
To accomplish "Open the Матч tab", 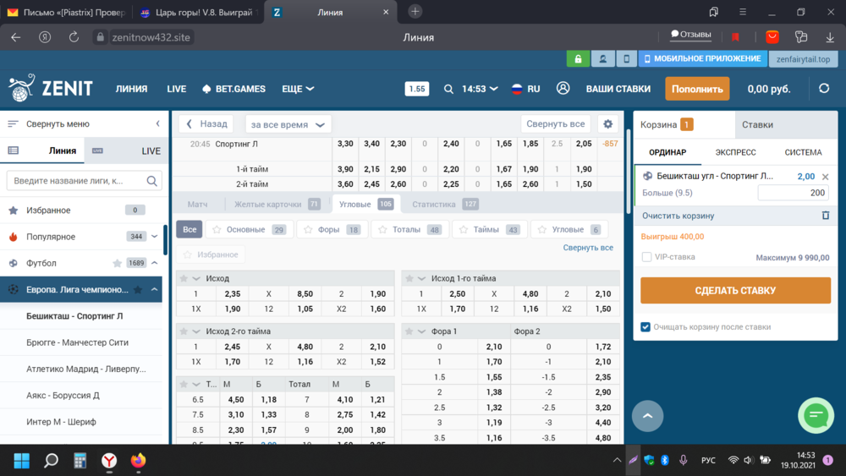I will pyautogui.click(x=197, y=205).
